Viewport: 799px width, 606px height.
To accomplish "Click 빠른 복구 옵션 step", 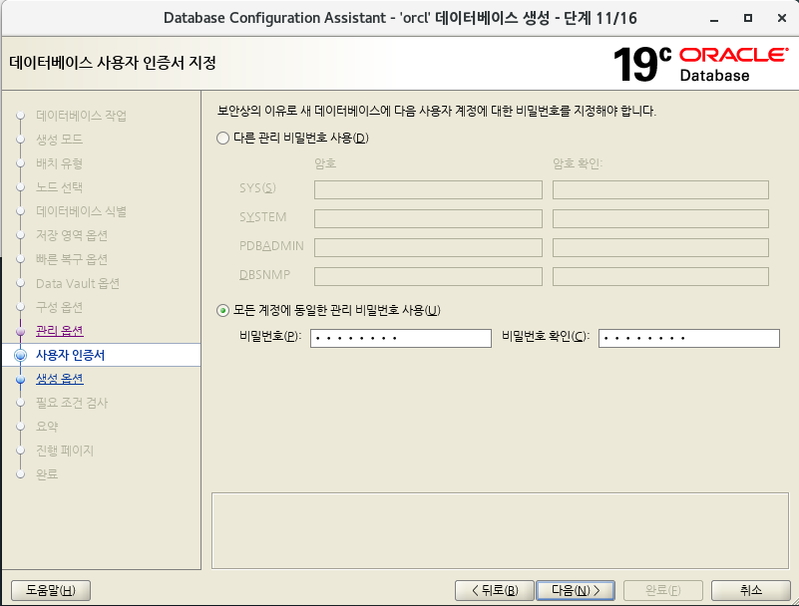I will [72, 259].
